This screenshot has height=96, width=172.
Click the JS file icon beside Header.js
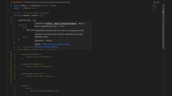pyautogui.click(x=12, y=2)
